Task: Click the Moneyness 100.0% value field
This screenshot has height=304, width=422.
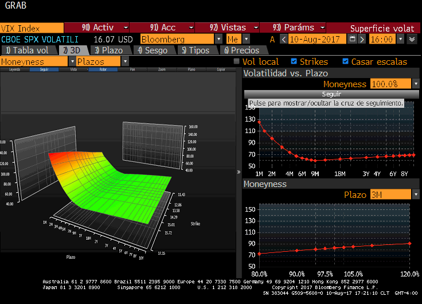Action: 391,84
